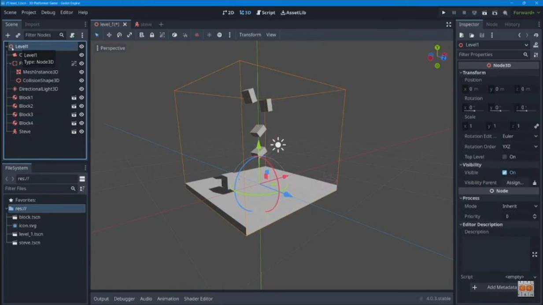Toggle visibility of Level1 node
543x305 pixels.
click(x=81, y=46)
